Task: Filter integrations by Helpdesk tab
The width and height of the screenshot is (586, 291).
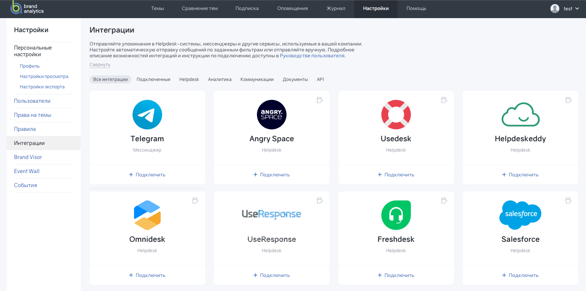Action: 189,79
